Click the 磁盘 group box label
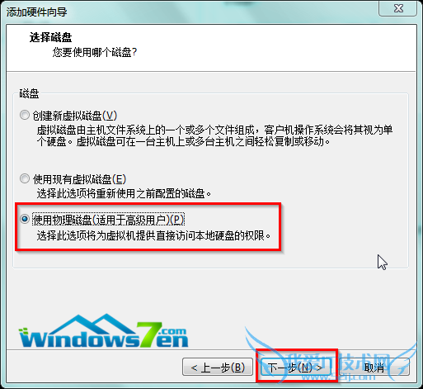Screen dimensions: 423x389 click(29, 93)
